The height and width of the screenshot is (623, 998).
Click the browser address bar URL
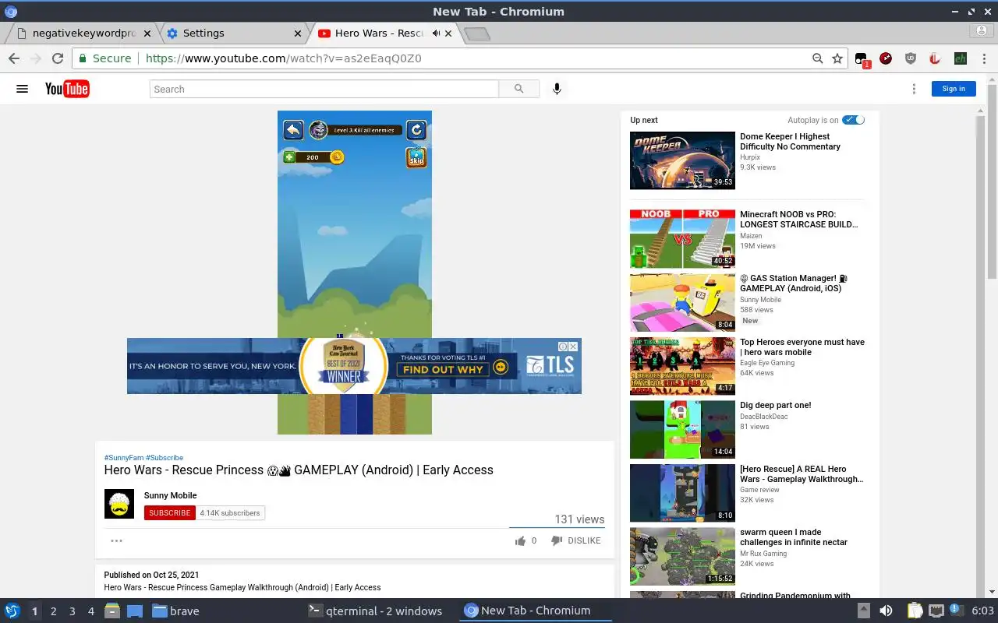[x=284, y=58]
